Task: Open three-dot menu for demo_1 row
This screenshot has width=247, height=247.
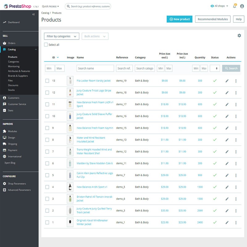Action: pos(236,223)
